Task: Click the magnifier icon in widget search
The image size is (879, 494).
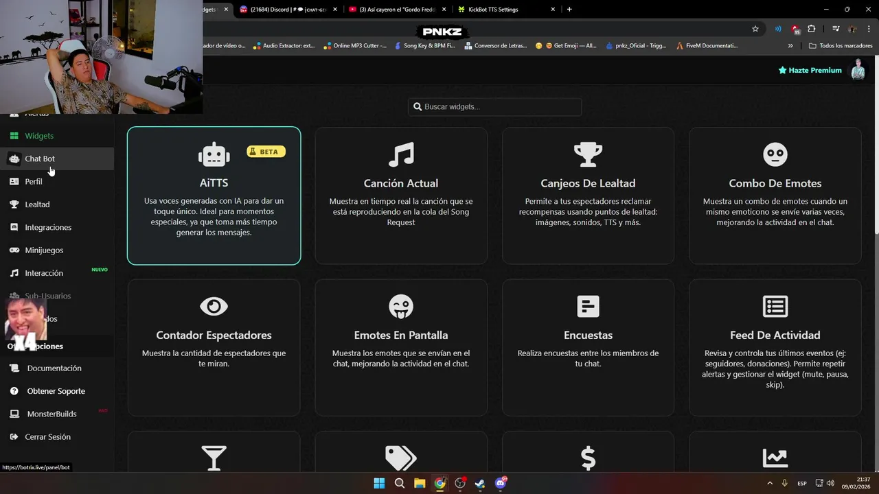Action: (x=418, y=107)
